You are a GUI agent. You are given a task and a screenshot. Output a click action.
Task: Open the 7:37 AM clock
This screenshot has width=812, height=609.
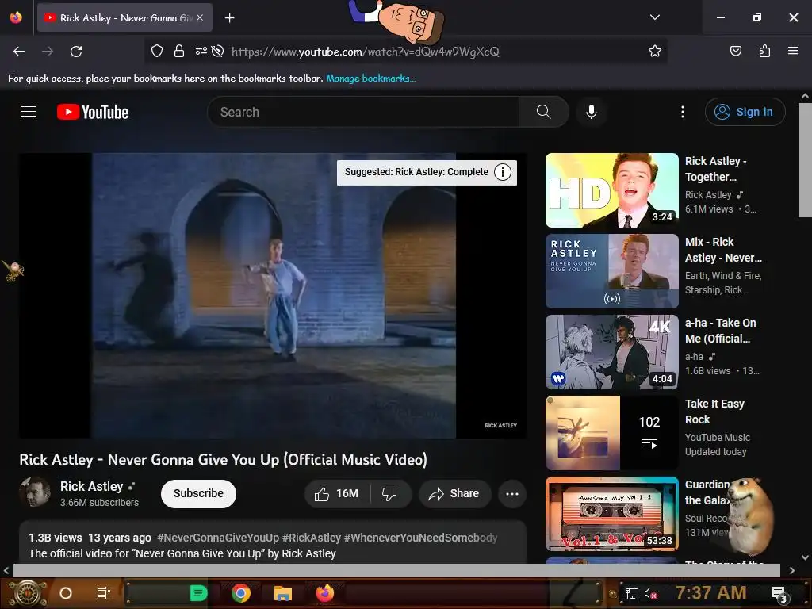[x=711, y=593]
